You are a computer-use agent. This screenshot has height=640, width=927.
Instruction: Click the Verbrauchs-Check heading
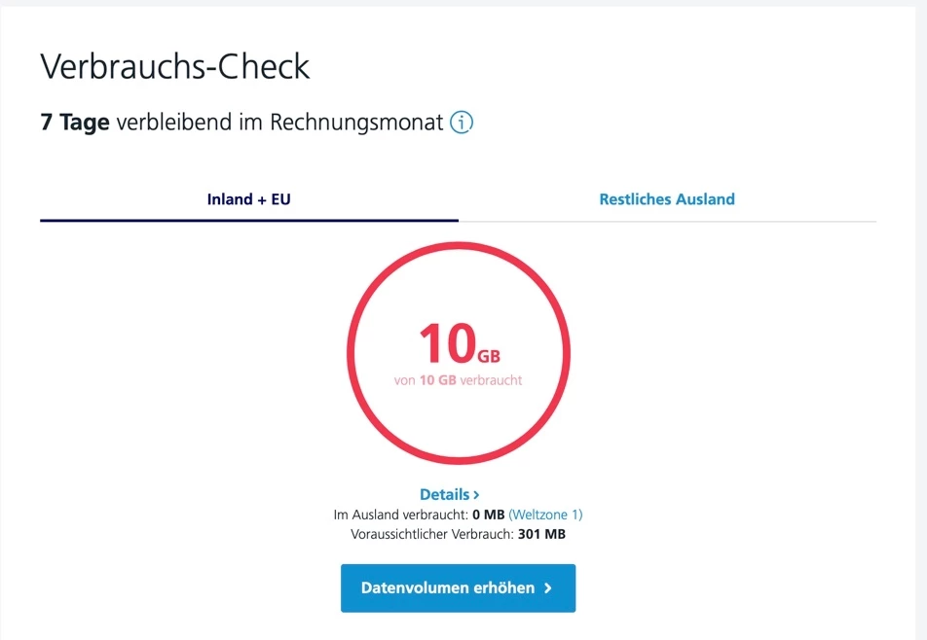click(175, 66)
